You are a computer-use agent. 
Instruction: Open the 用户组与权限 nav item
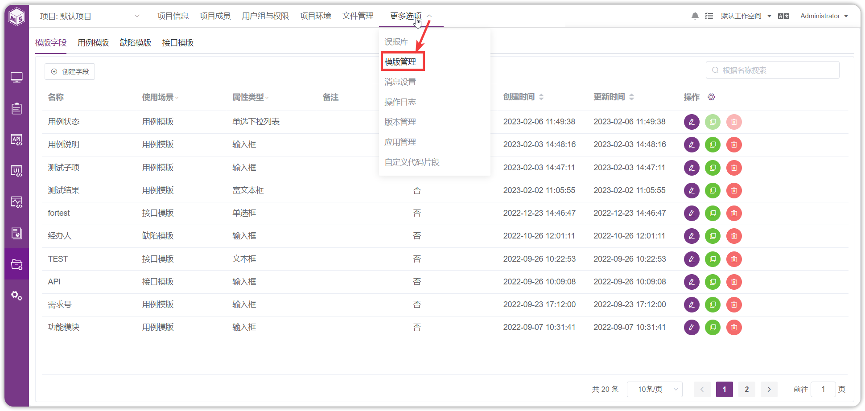pos(265,16)
